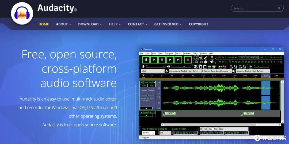289x144 pixels.
Task: Open the Edit menu in Audacity
Action: click(x=147, y=54)
